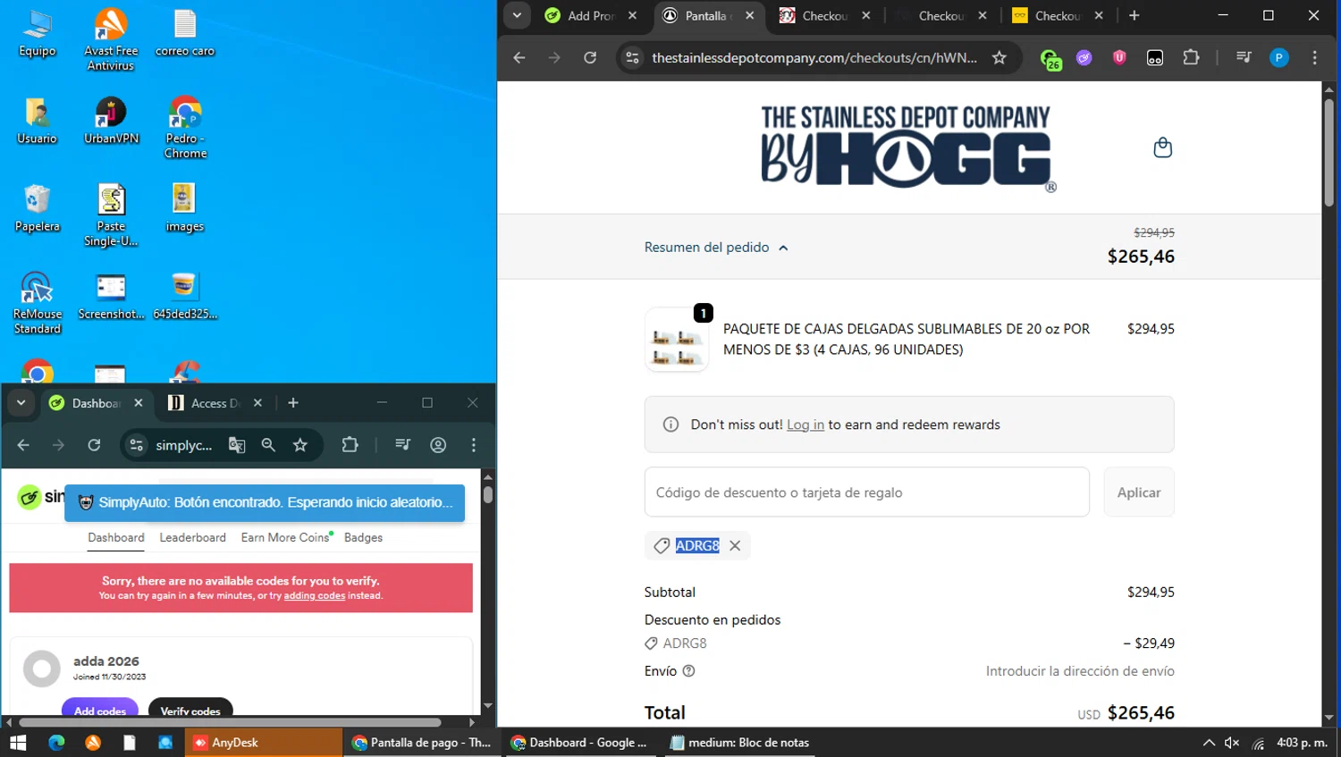The width and height of the screenshot is (1341, 757).
Task: Open the green extension icon with badge 26
Action: 1050,59
